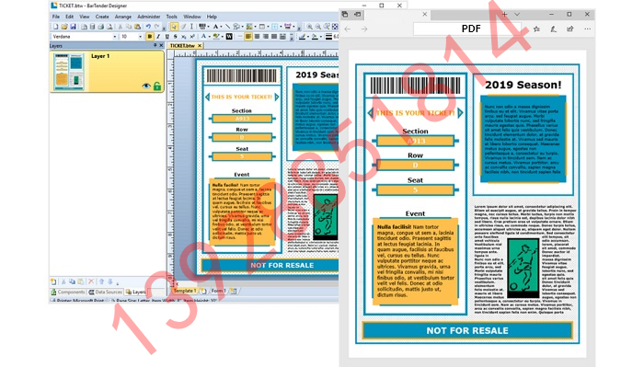This screenshot has width=644, height=367.
Task: Open the Arrange menu
Action: point(122,17)
